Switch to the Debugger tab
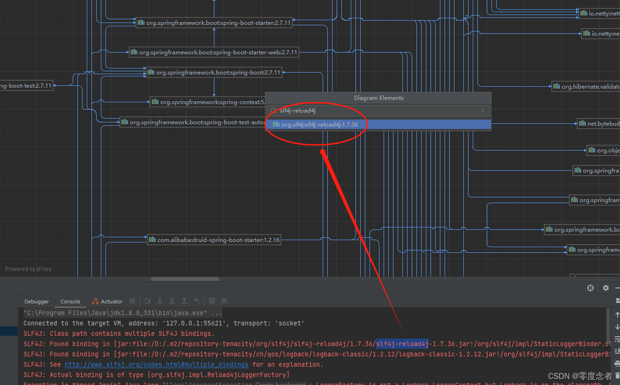Image resolution: width=620 pixels, height=385 pixels. click(x=37, y=302)
